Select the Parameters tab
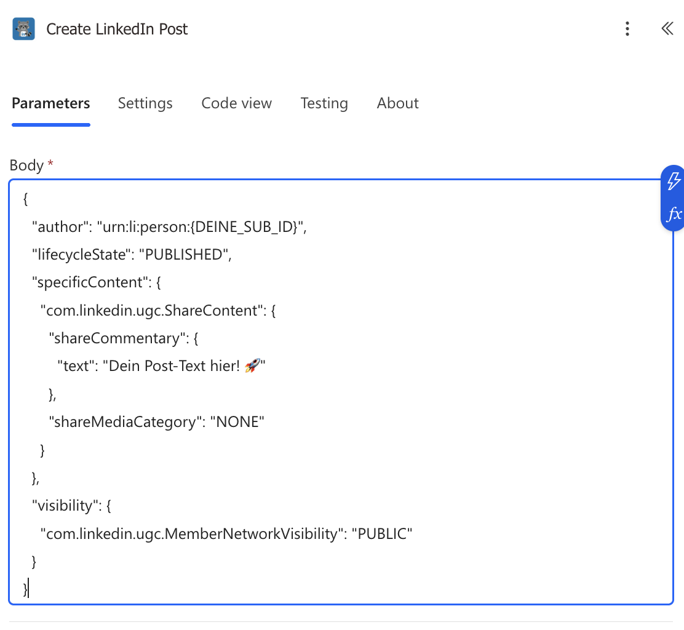The height and width of the screenshot is (630, 684). [50, 103]
